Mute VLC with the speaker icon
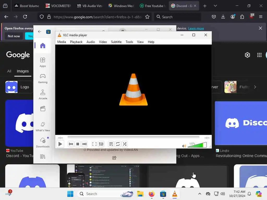Image resolution: width=267 pixels, height=200 pixels. [184, 146]
